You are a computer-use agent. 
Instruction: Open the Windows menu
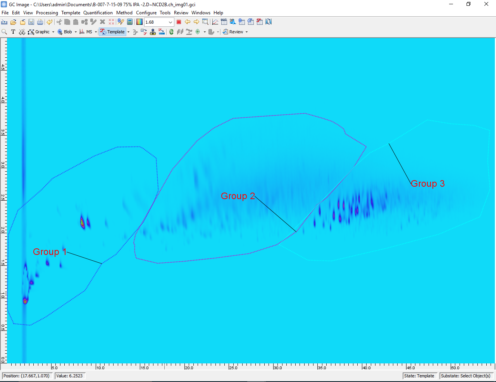click(x=201, y=12)
